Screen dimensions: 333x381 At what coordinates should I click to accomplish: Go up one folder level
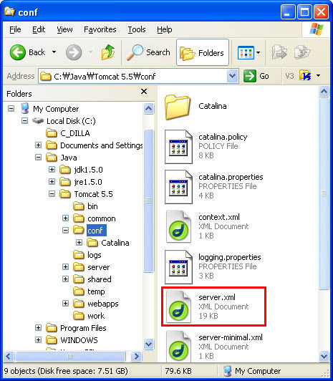(x=108, y=52)
